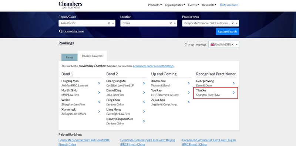
Task: Select the name Nancy (Qingnan) Sun
Action: (x=120, y=119)
